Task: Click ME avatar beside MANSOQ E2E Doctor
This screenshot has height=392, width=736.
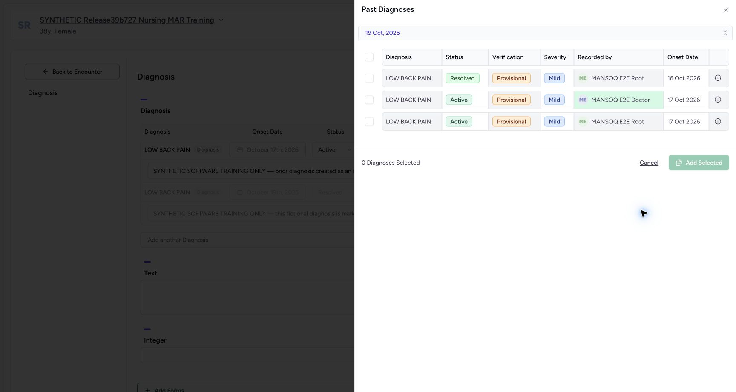Action: (583, 100)
